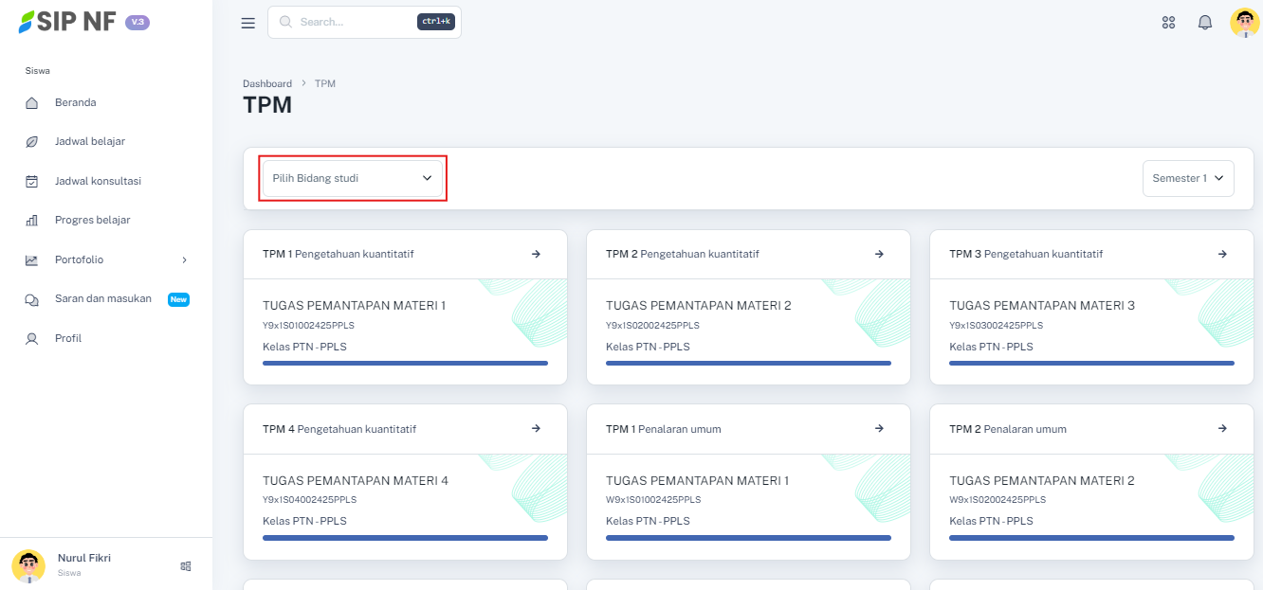Open Progres belajar menu item
The image size is (1263, 590).
tap(92, 220)
